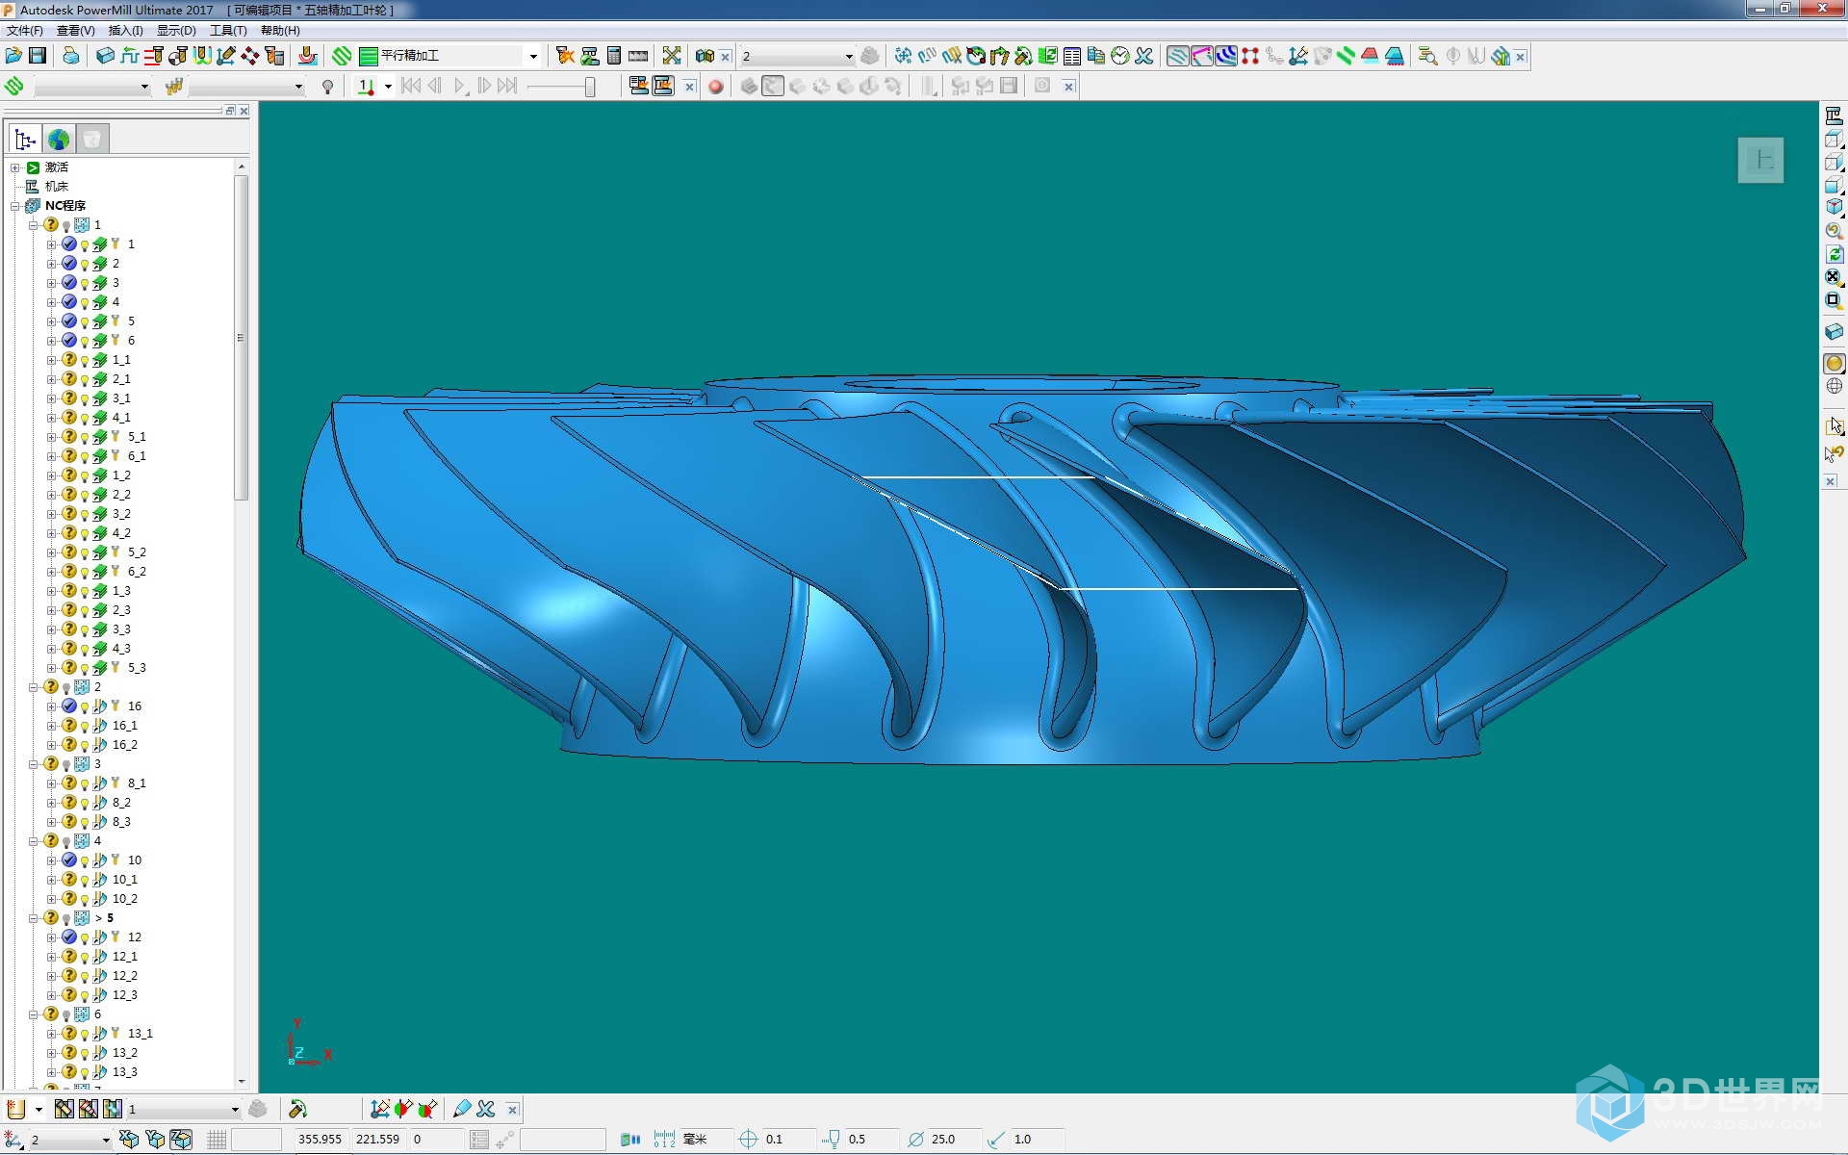Click play simulation button
The width and height of the screenshot is (1848, 1155).
tap(459, 87)
